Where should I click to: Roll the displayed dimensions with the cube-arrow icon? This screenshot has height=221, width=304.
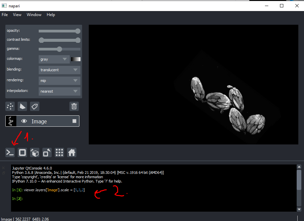click(x=34, y=152)
